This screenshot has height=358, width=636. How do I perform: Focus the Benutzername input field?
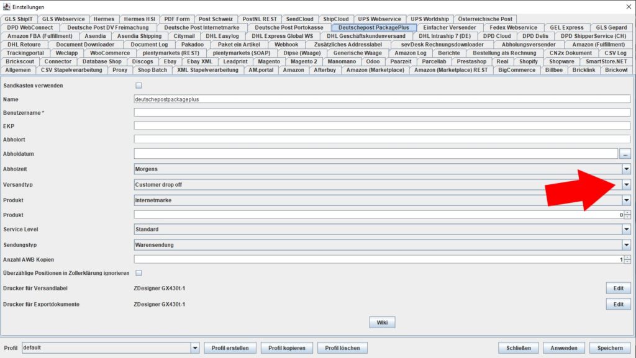click(x=382, y=112)
